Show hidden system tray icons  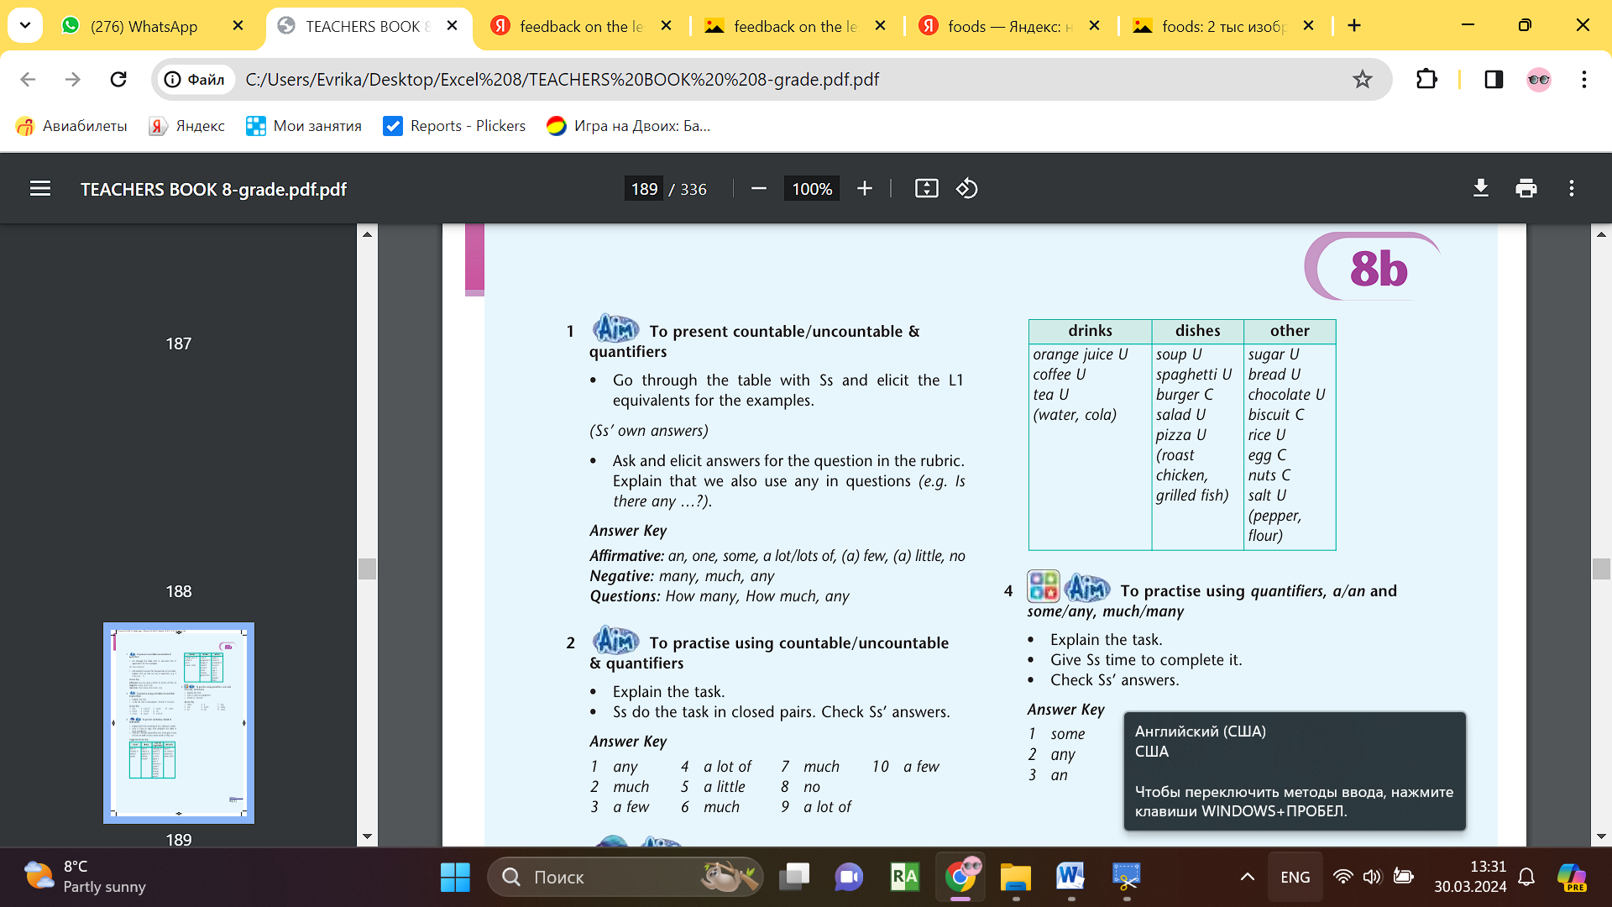tap(1248, 877)
